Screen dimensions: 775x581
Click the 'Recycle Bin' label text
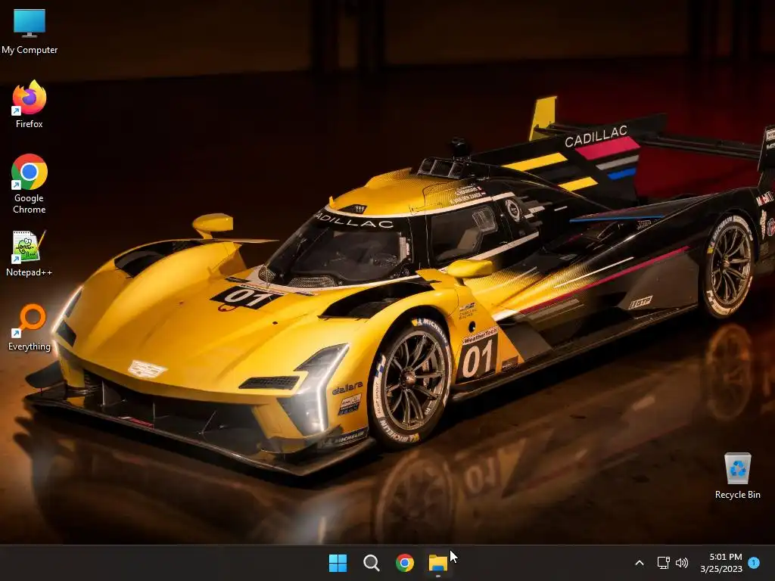[737, 495]
